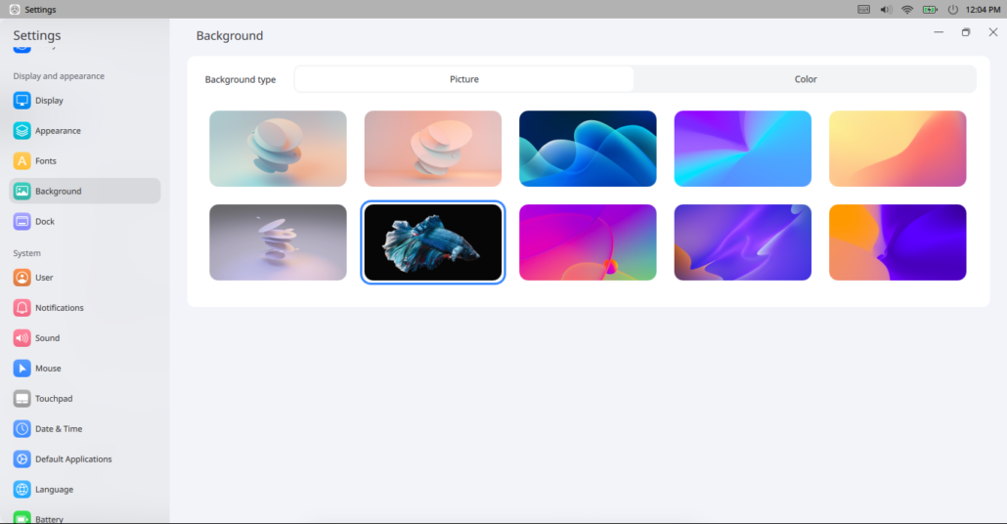Image resolution: width=1007 pixels, height=524 pixels.
Task: Click the Mouse label
Action: pyautogui.click(x=48, y=368)
